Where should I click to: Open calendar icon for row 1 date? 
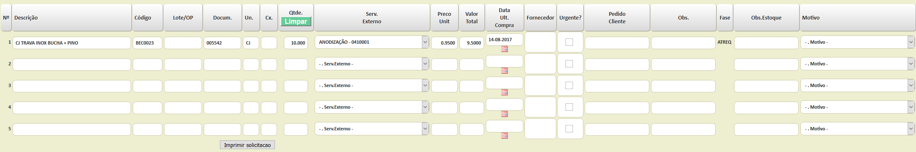[x=505, y=49]
